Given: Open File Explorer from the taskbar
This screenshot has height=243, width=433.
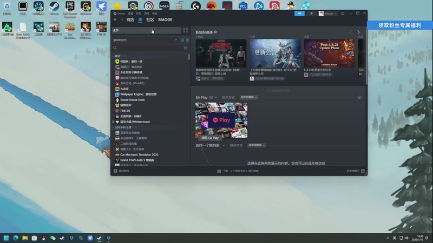Looking at the screenshot, I should [25, 238].
